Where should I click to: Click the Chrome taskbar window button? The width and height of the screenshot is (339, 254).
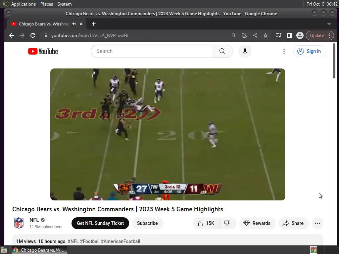39,250
